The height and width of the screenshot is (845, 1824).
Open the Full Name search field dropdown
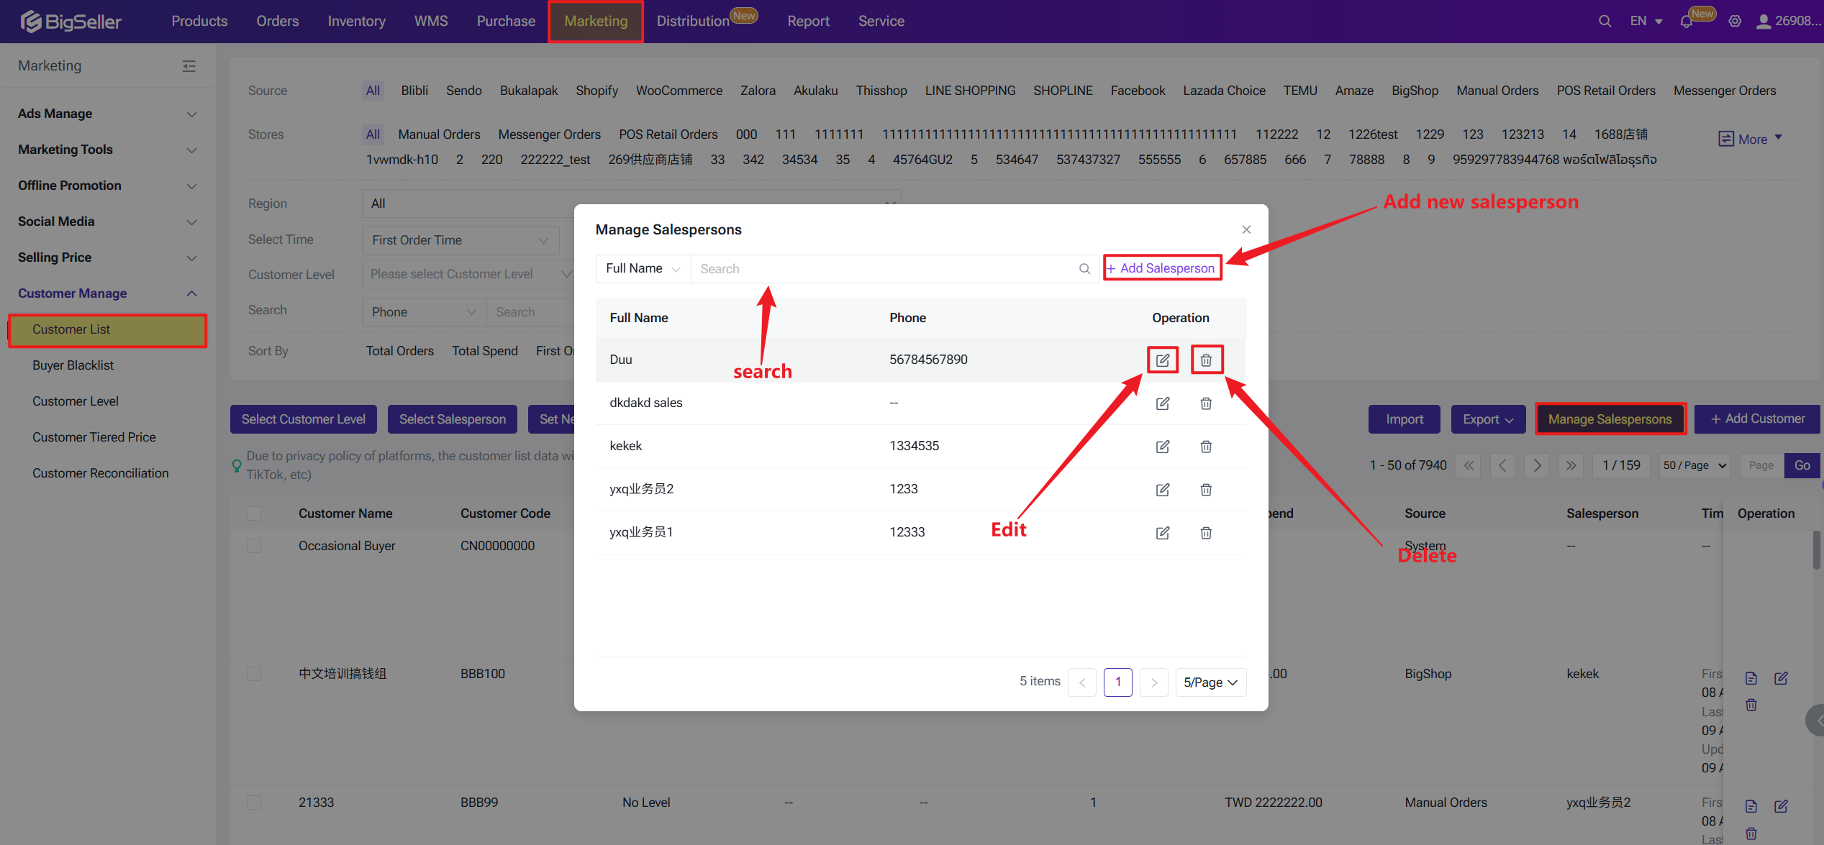[x=643, y=268]
